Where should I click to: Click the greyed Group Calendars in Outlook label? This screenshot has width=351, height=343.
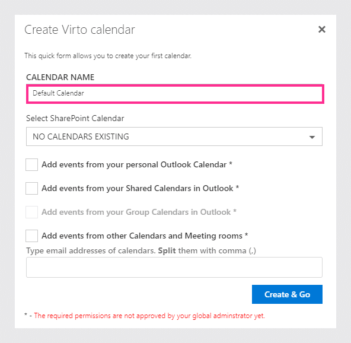(x=139, y=212)
